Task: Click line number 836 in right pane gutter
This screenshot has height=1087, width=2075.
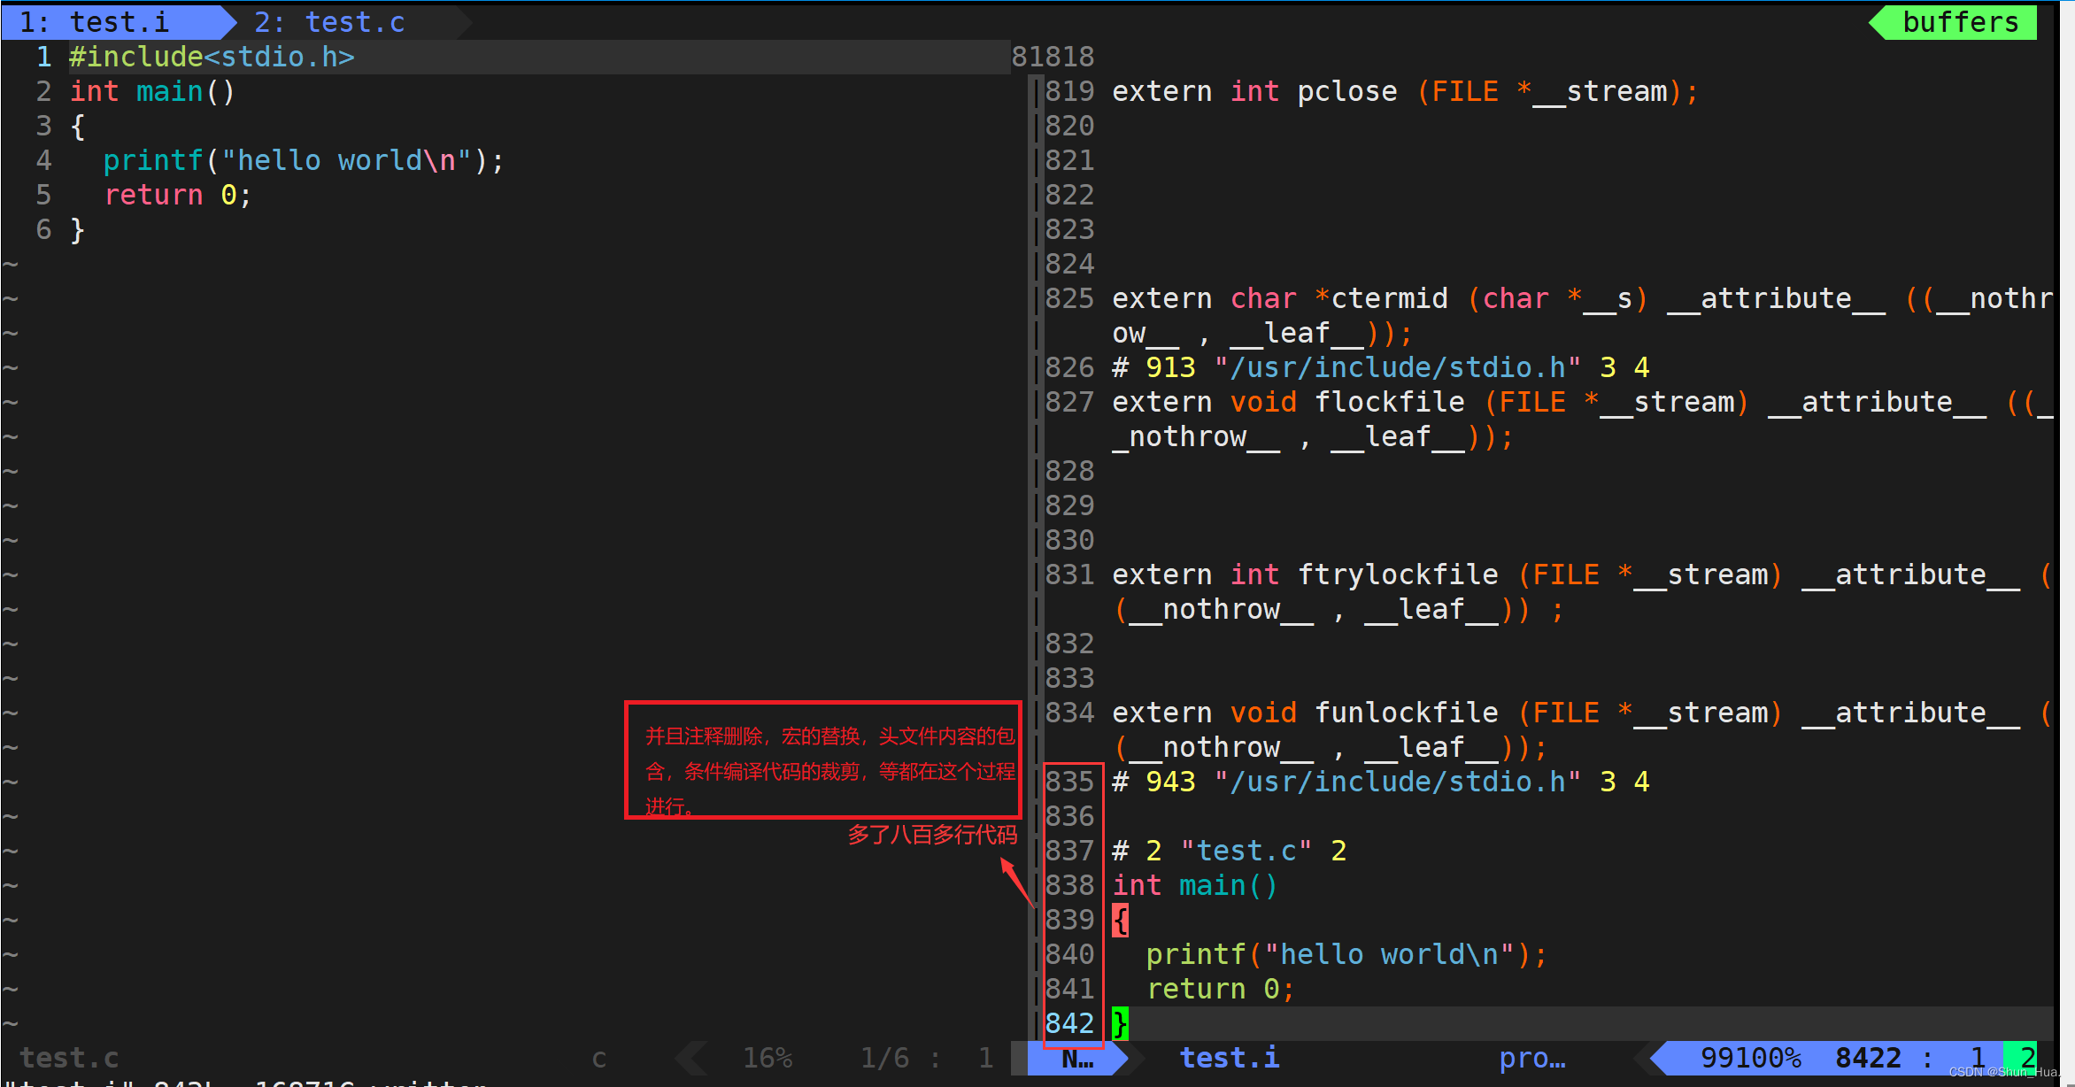Action: [x=1069, y=816]
